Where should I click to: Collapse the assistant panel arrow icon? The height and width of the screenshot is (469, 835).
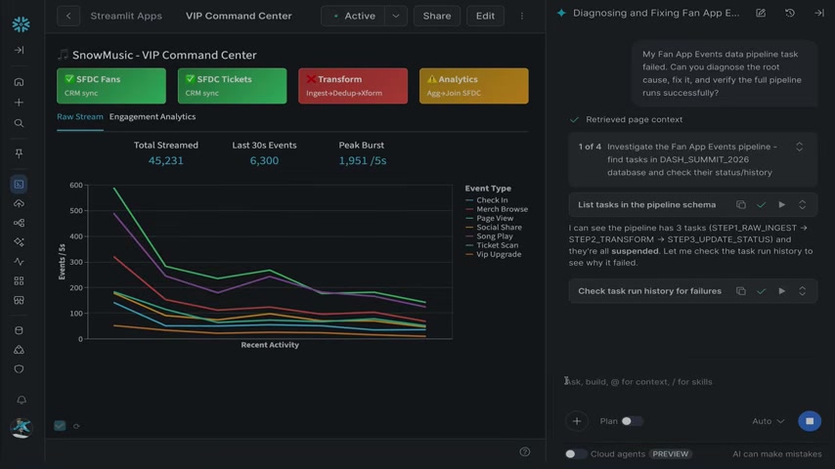click(x=819, y=13)
